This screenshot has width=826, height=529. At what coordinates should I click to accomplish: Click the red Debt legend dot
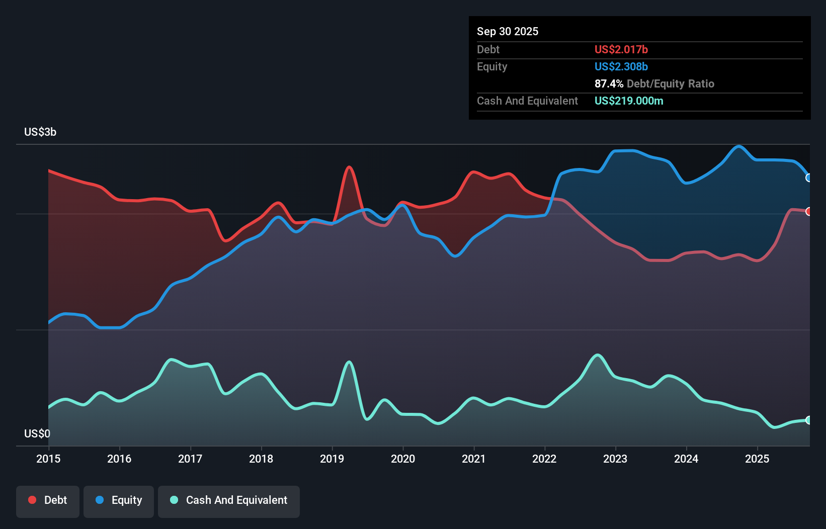point(32,500)
